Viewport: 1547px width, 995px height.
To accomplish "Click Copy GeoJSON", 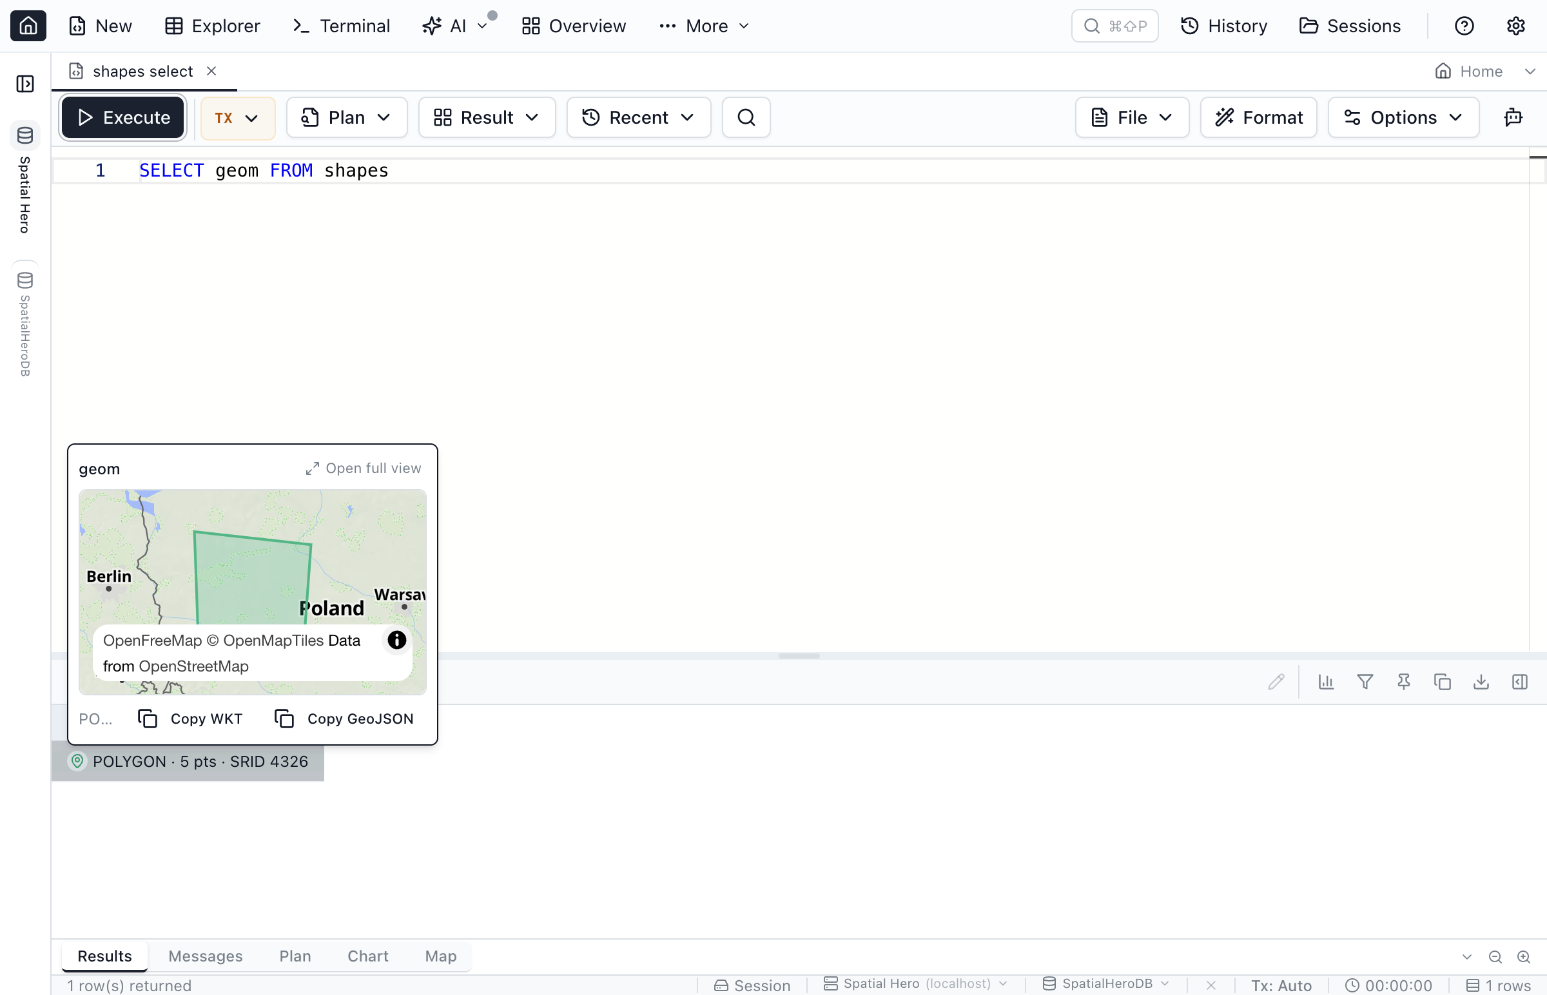I will [x=344, y=719].
